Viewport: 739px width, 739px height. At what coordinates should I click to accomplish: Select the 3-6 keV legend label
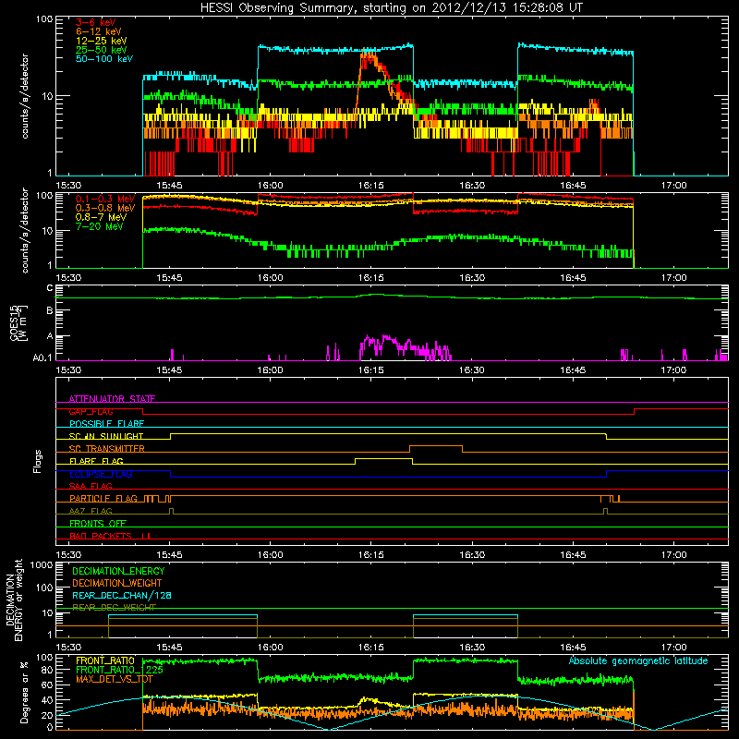point(95,22)
